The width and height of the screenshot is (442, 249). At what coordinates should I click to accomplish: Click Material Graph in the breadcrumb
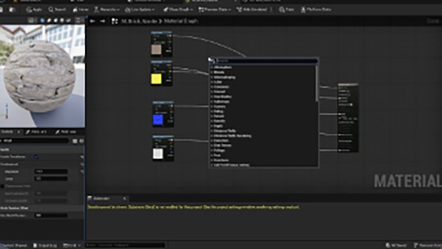pyautogui.click(x=181, y=21)
